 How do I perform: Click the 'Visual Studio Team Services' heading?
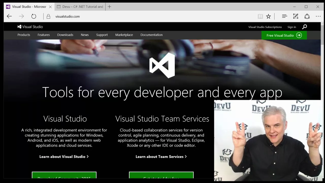point(162,119)
